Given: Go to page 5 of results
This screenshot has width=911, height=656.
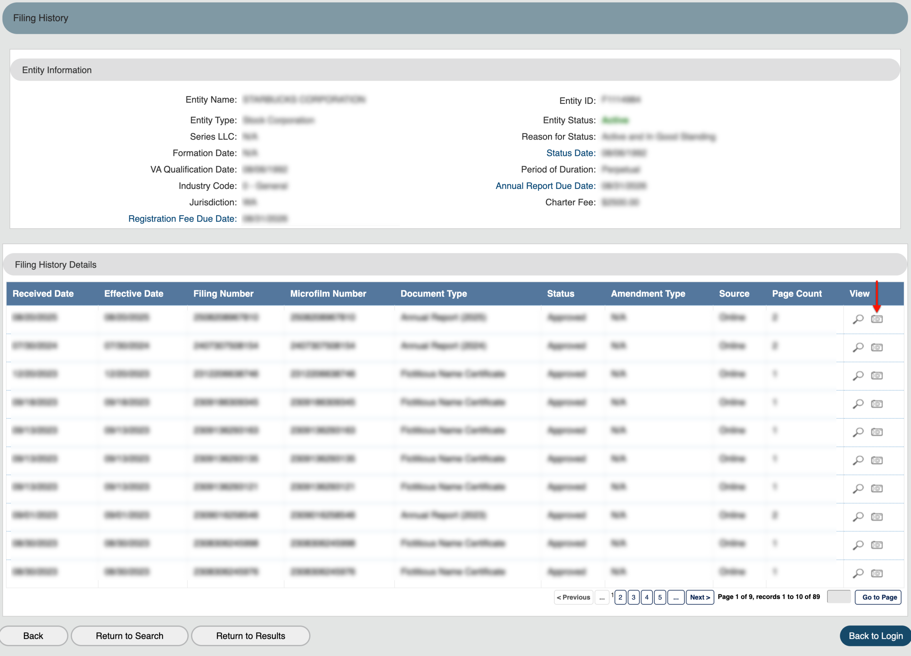Looking at the screenshot, I should click(659, 597).
